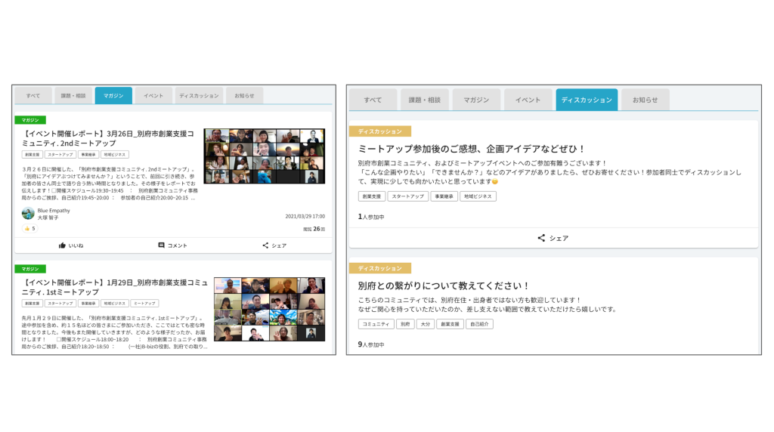Click share icon under ミートアップ参加後 discussion
The height and width of the screenshot is (432, 774).
coord(541,238)
